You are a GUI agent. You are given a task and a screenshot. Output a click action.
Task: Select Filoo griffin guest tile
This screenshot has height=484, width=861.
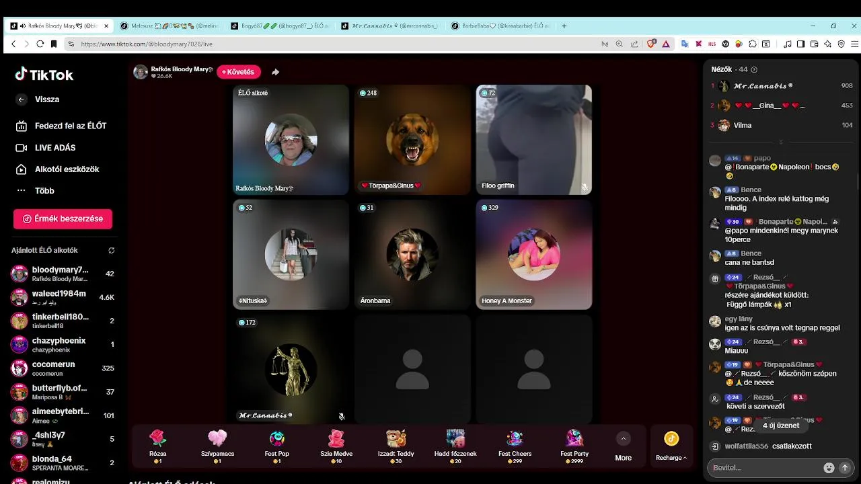[x=534, y=140]
